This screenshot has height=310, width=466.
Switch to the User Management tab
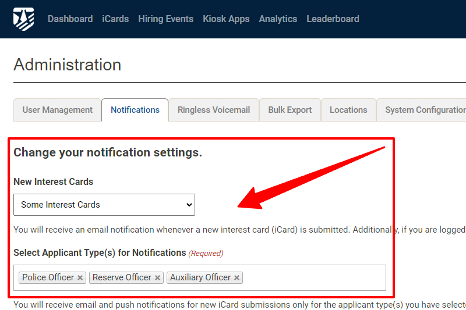coord(57,110)
